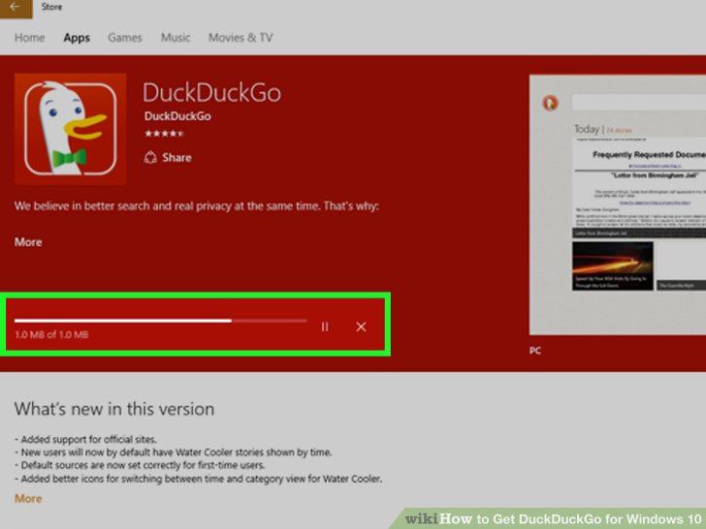Click the '1.0 MB of 1.0 MB' text
706x529 pixels.
51,334
